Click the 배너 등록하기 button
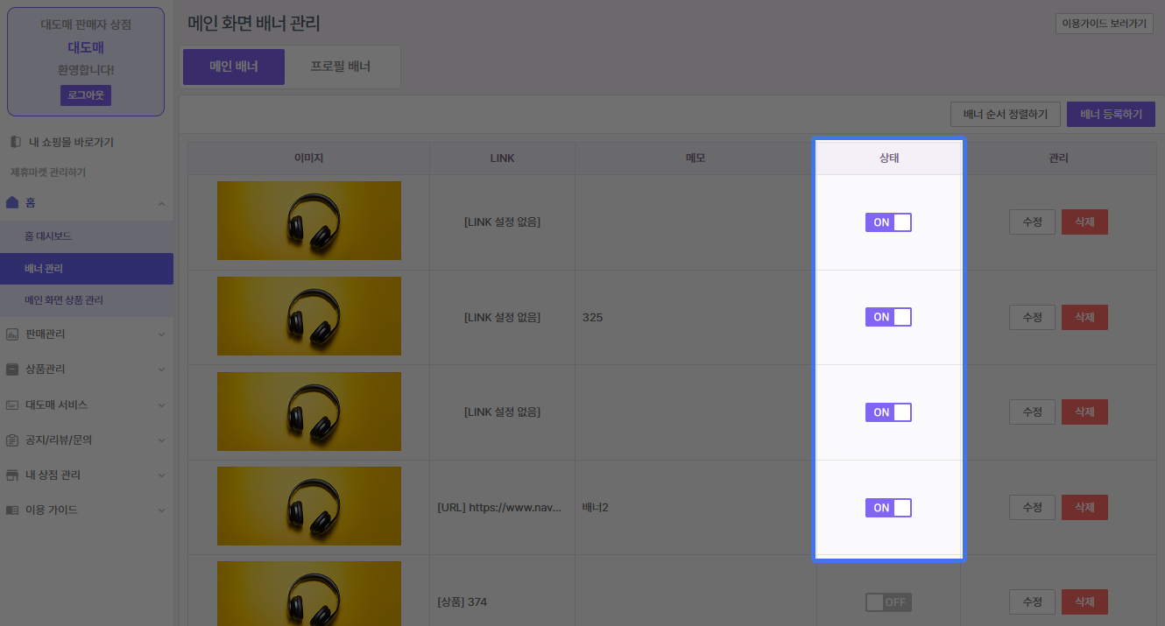This screenshot has height=626, width=1165. pyautogui.click(x=1111, y=115)
